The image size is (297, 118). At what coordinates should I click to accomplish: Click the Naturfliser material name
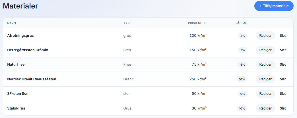tap(16, 65)
